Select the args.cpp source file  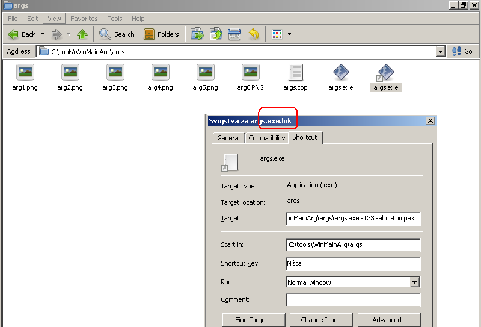click(x=295, y=78)
